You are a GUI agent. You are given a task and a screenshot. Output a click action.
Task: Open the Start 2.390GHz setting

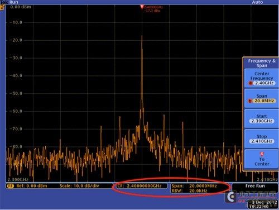(261, 119)
